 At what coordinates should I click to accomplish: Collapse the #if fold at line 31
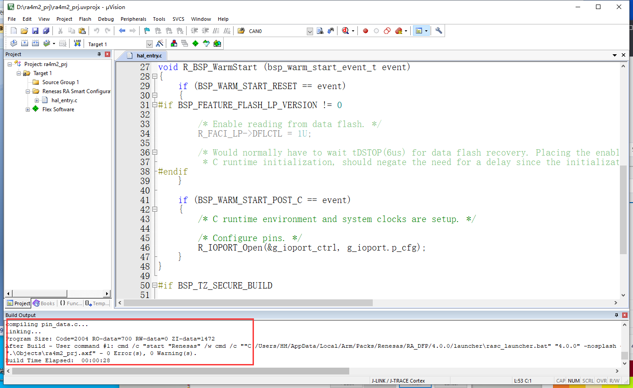(x=155, y=105)
